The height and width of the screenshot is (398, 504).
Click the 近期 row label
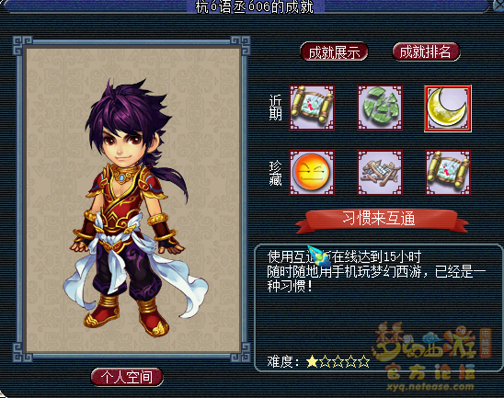[276, 108]
